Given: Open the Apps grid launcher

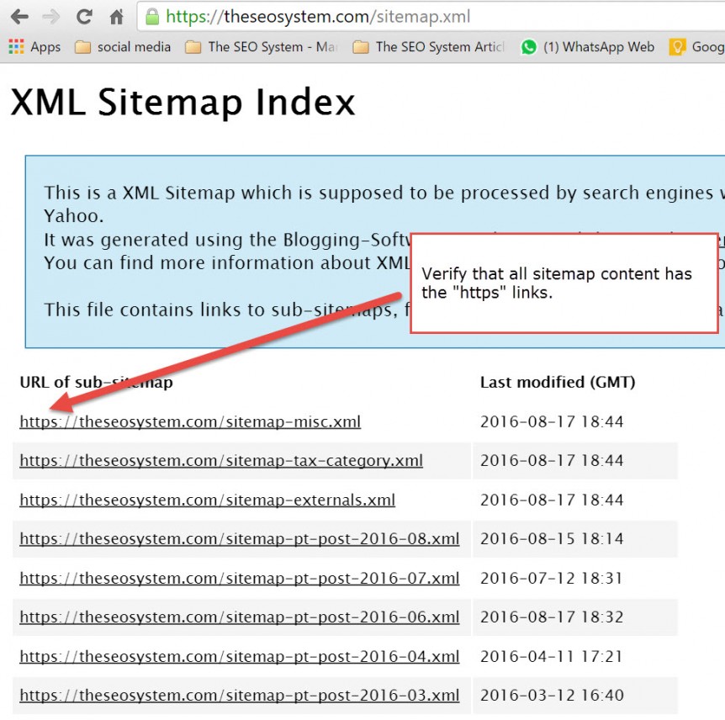Looking at the screenshot, I should 15,47.
